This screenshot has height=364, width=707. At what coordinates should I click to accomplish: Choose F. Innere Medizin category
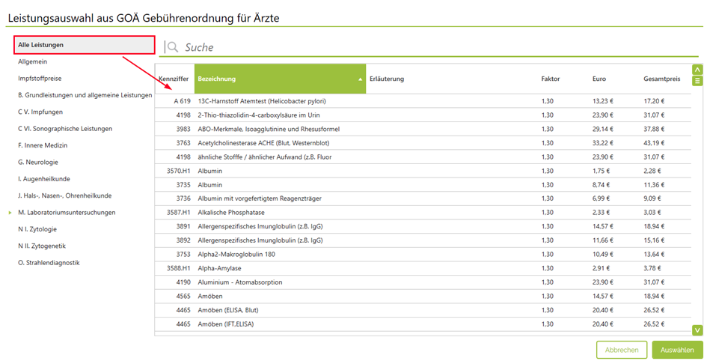pyautogui.click(x=43, y=145)
